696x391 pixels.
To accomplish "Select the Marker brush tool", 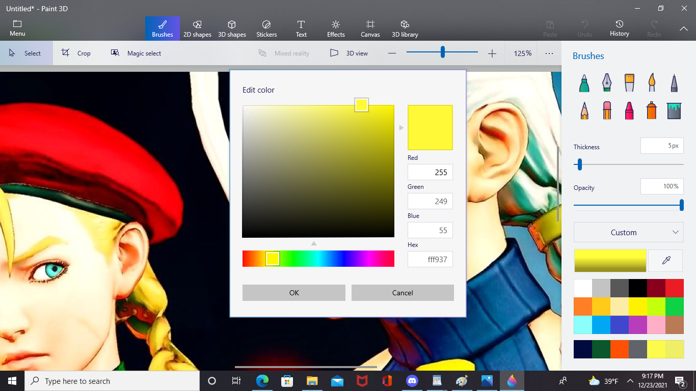I will tap(584, 83).
